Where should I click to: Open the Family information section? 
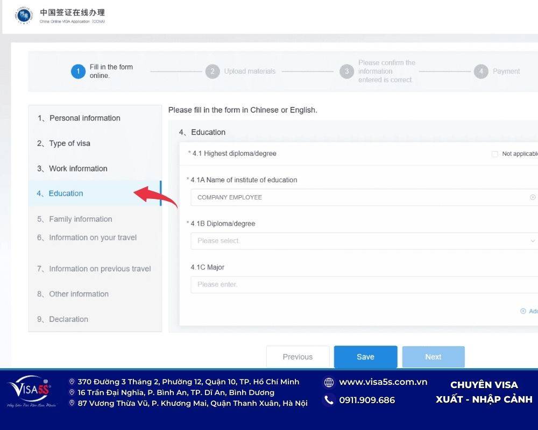click(74, 219)
